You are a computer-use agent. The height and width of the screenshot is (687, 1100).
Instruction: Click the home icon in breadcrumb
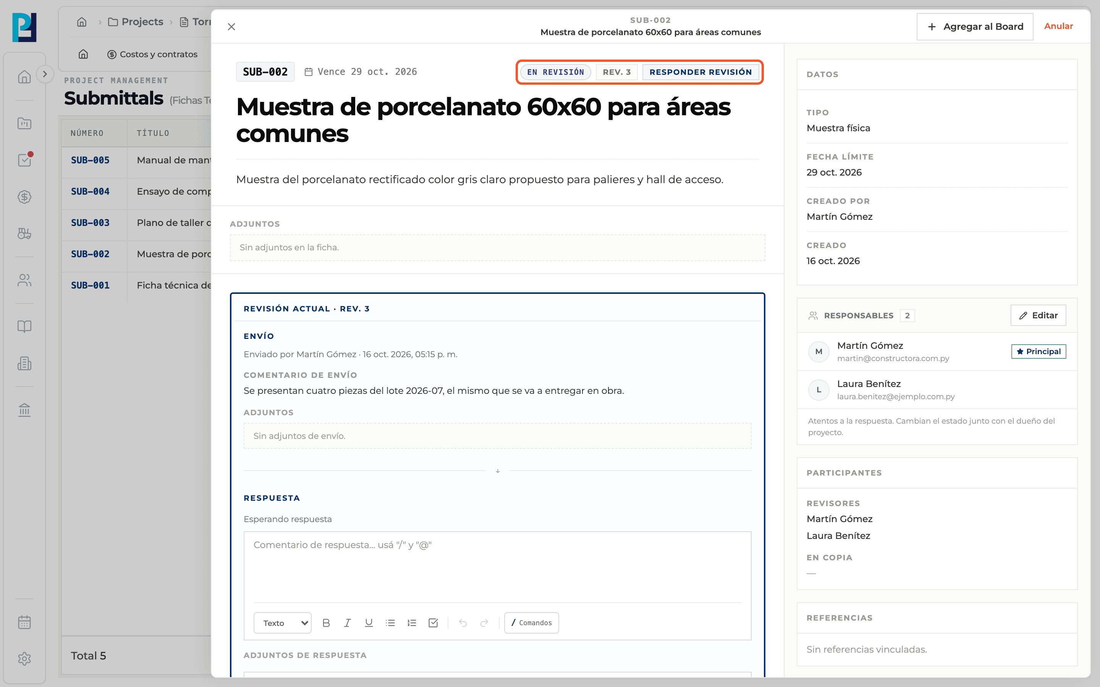coord(82,22)
